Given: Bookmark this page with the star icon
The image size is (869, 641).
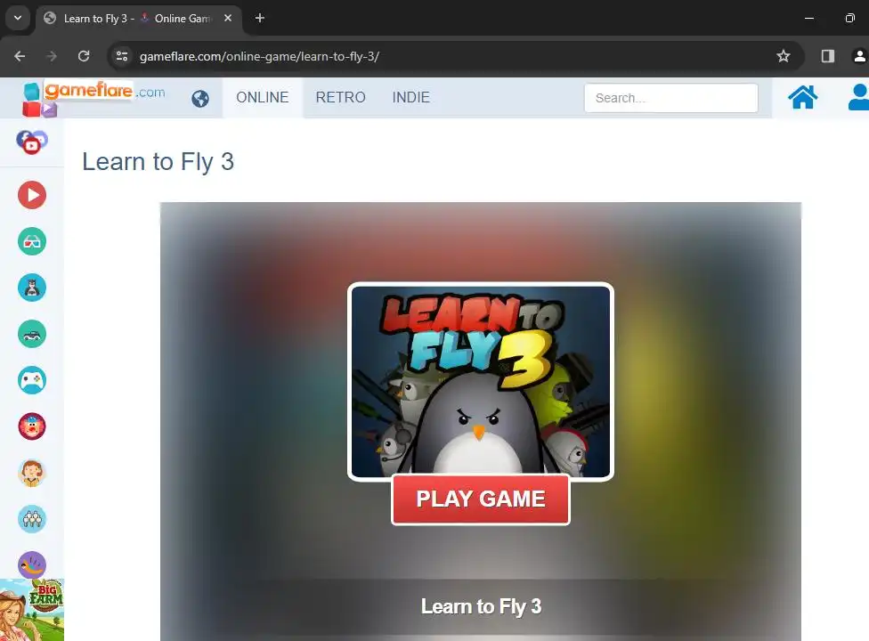Looking at the screenshot, I should [784, 56].
